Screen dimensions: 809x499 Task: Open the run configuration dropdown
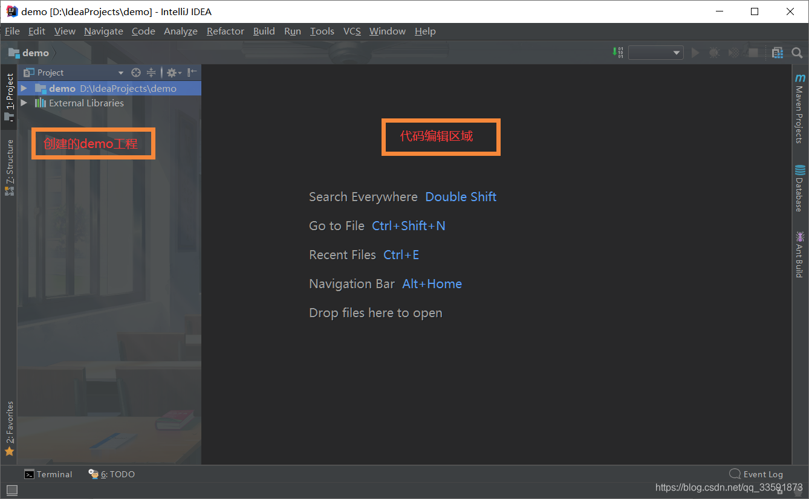(656, 53)
